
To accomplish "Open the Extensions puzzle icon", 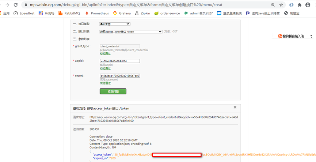I will click(x=300, y=5).
